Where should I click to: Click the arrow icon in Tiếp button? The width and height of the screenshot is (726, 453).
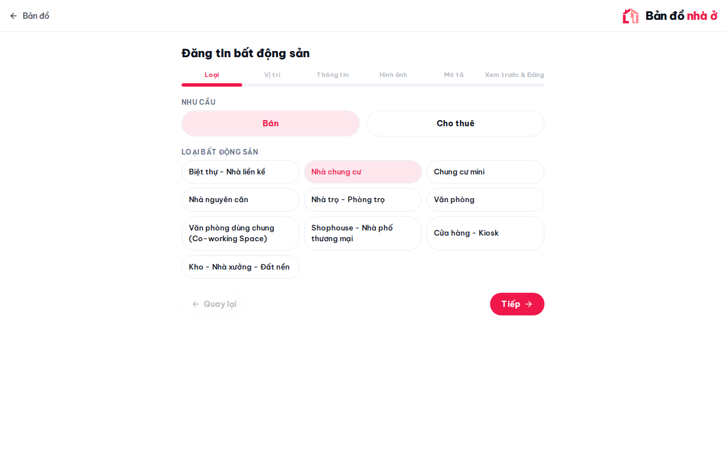pyautogui.click(x=529, y=304)
